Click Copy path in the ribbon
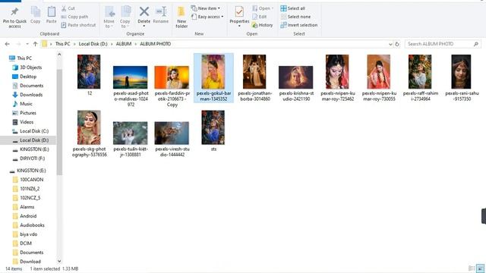 click(74, 17)
